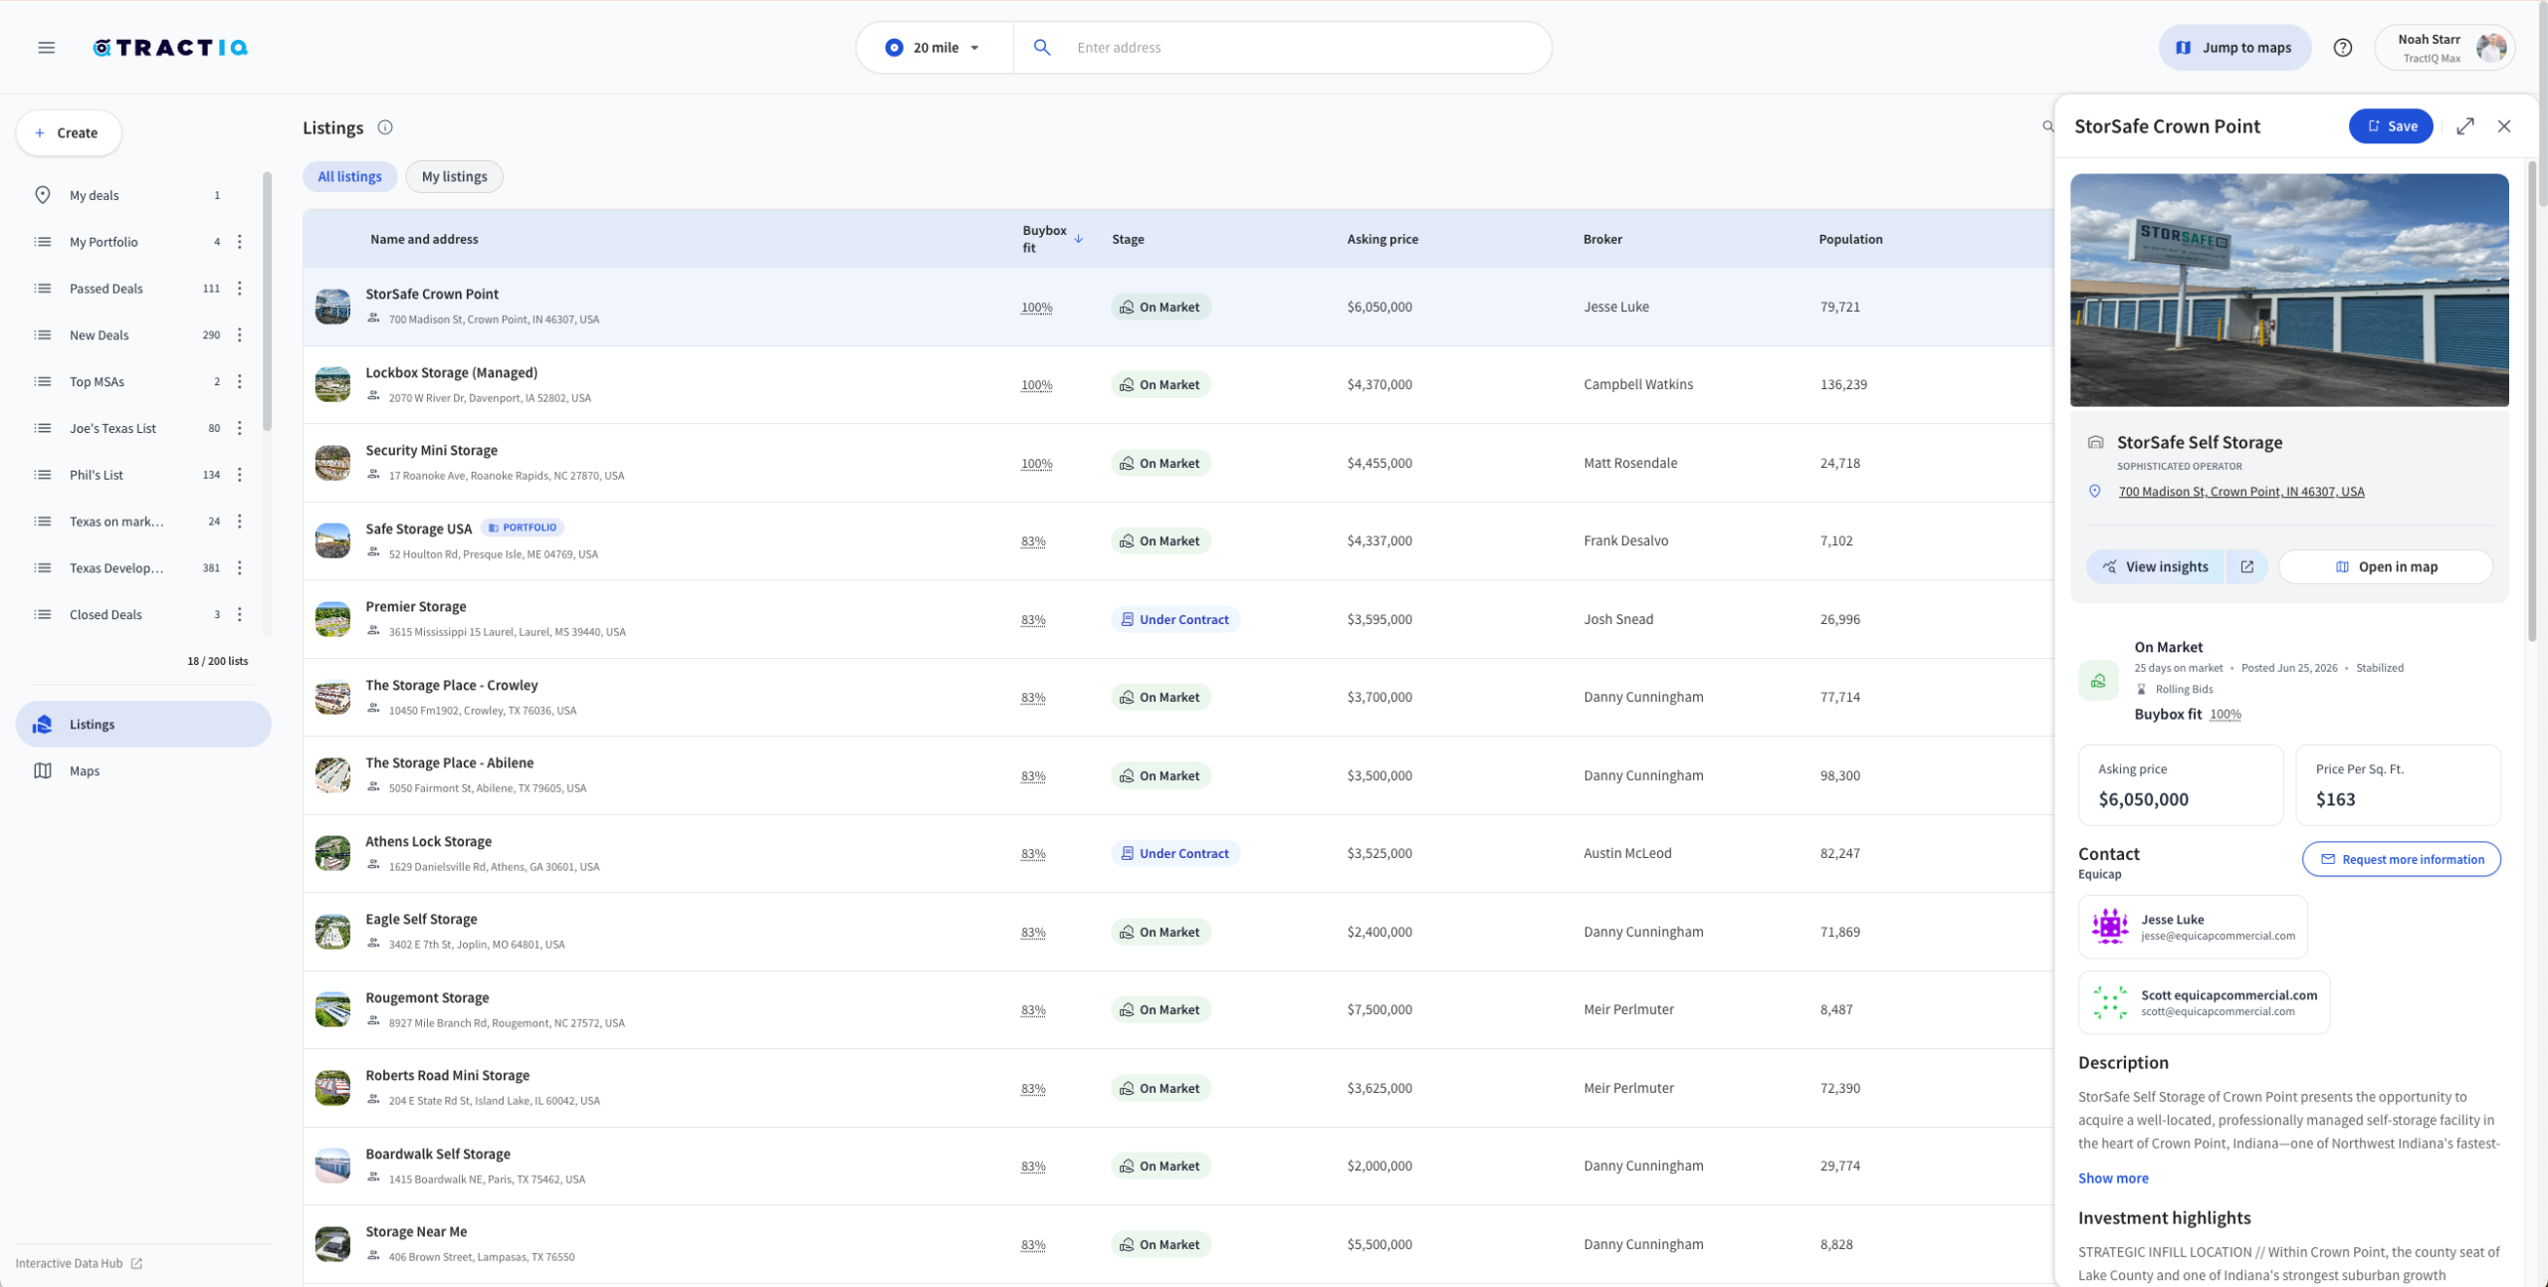Open Athens Lock Storage listing
Image resolution: width=2548 pixels, height=1287 pixels.
point(428,841)
